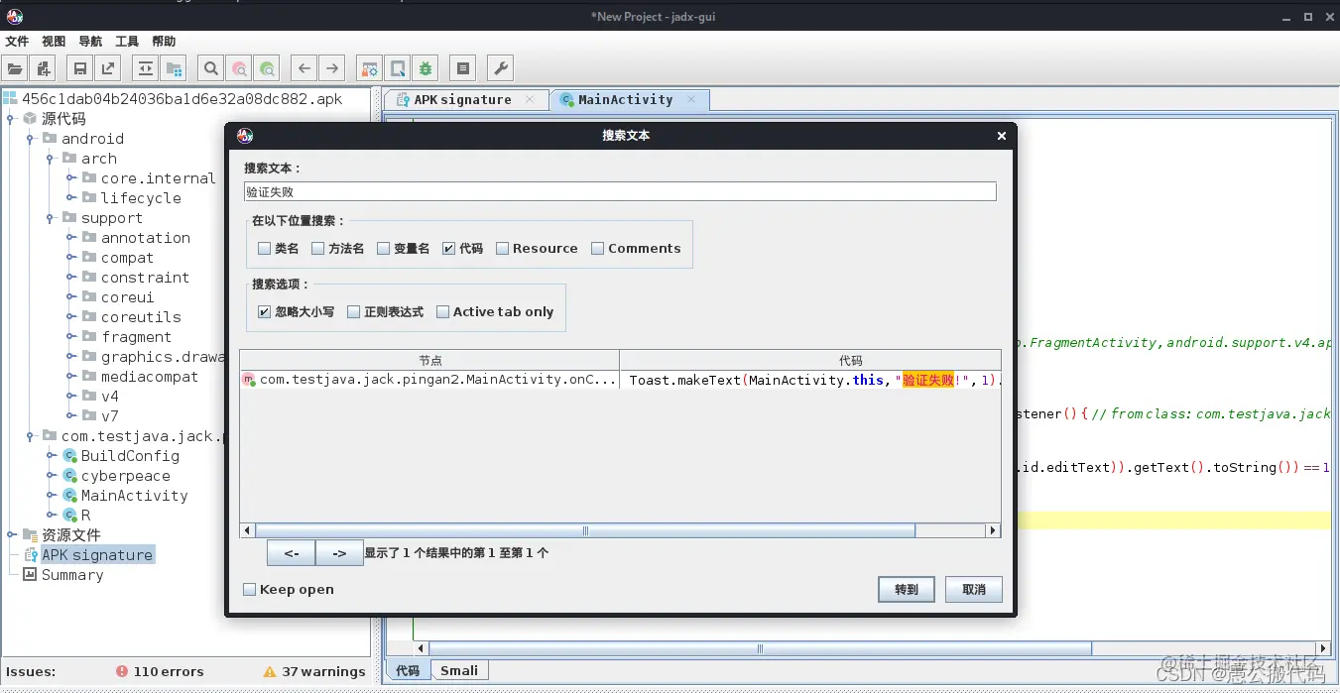Click the warnings triangle icon in status bar
Screen dimensions: 1340x693
tap(270, 671)
